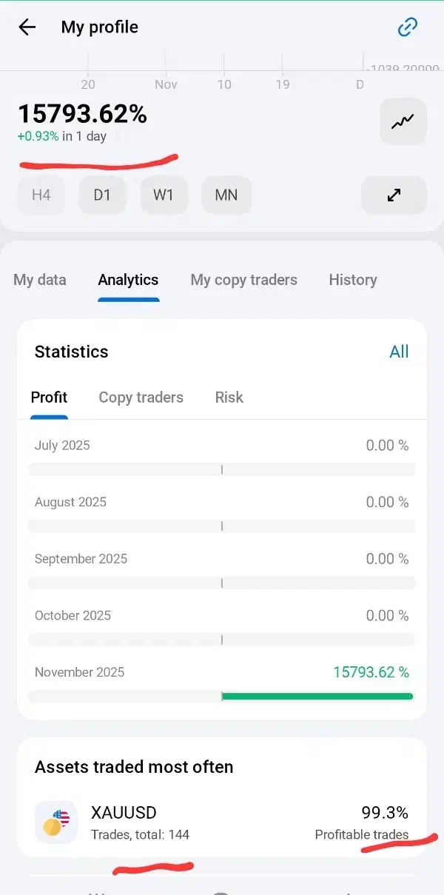Switch chart to D1 timeframe

pos(102,195)
